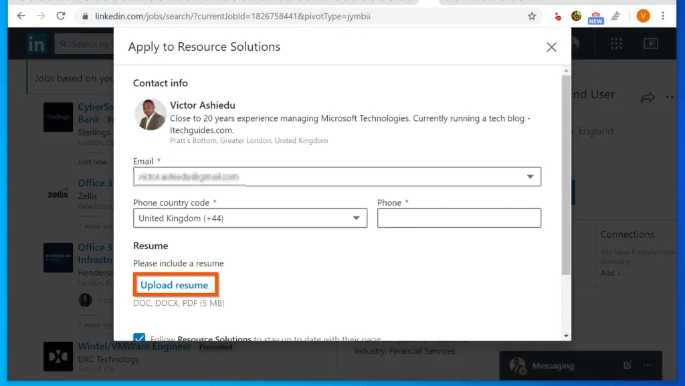The height and width of the screenshot is (386, 685).
Task: Open the LinkedIn home icon in the navbar
Action: pos(36,43)
